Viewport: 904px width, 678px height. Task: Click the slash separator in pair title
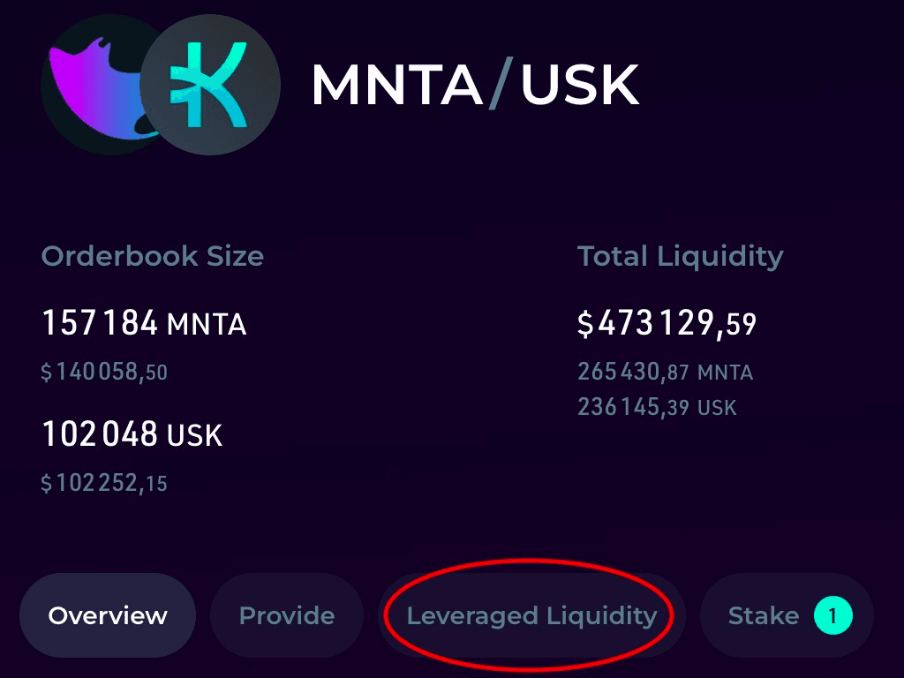click(x=501, y=86)
